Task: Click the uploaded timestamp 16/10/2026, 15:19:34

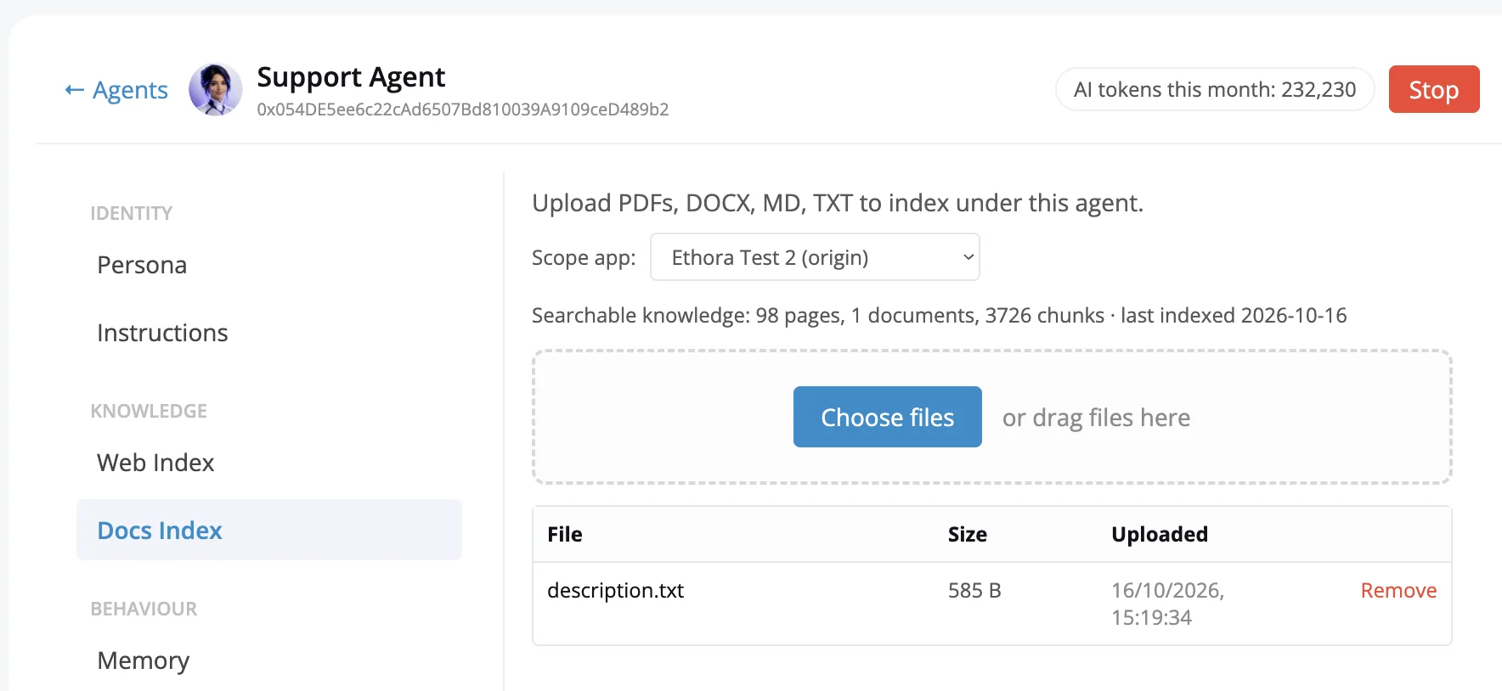Action: pos(1168,604)
